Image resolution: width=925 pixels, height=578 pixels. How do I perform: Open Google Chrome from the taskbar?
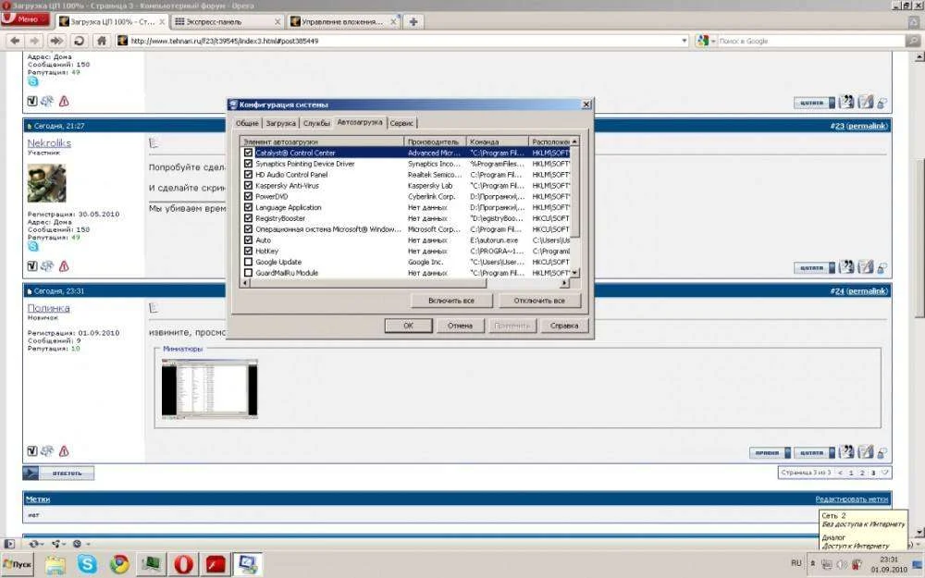[x=119, y=563]
